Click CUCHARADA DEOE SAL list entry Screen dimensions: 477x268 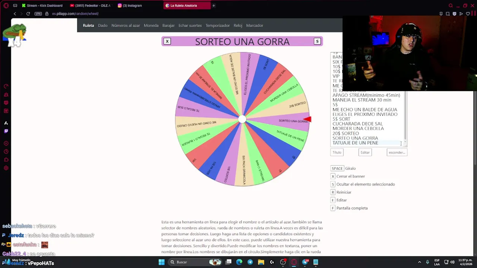[357, 124]
